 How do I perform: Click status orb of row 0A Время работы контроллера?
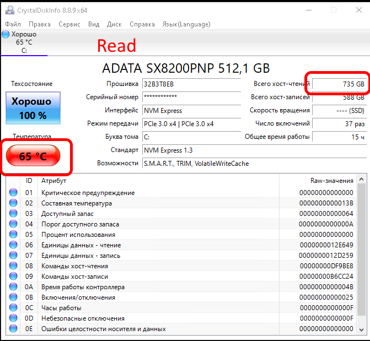click(x=13, y=286)
